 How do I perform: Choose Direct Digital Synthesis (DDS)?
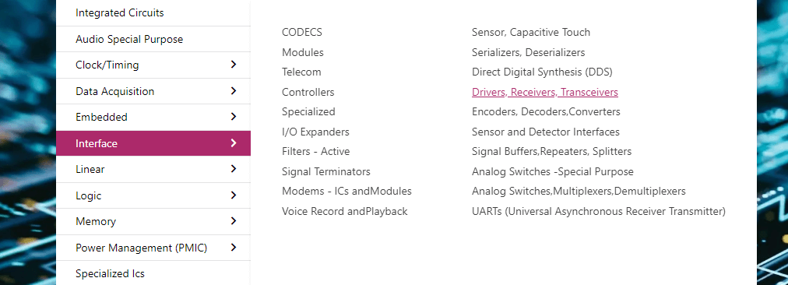[542, 72]
